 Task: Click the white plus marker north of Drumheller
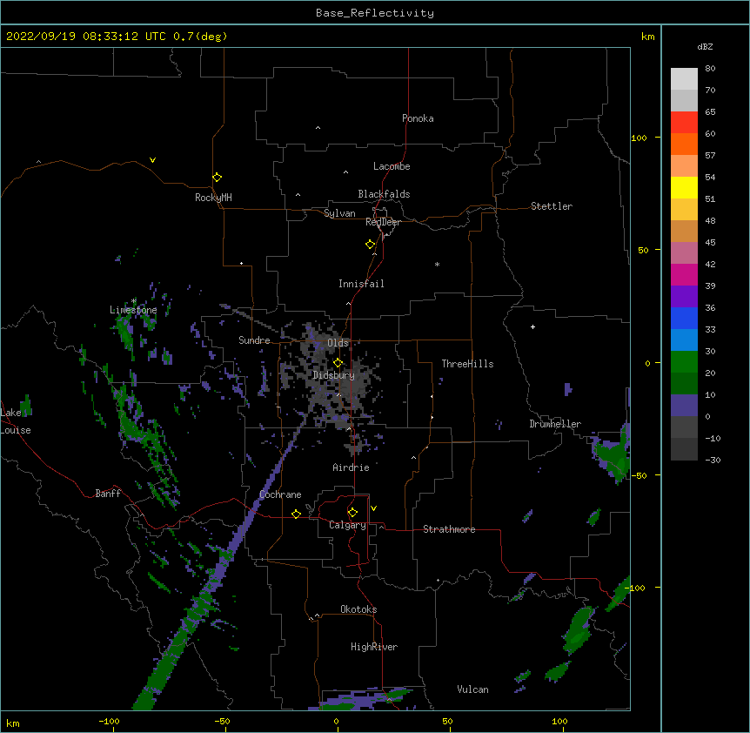tap(532, 326)
